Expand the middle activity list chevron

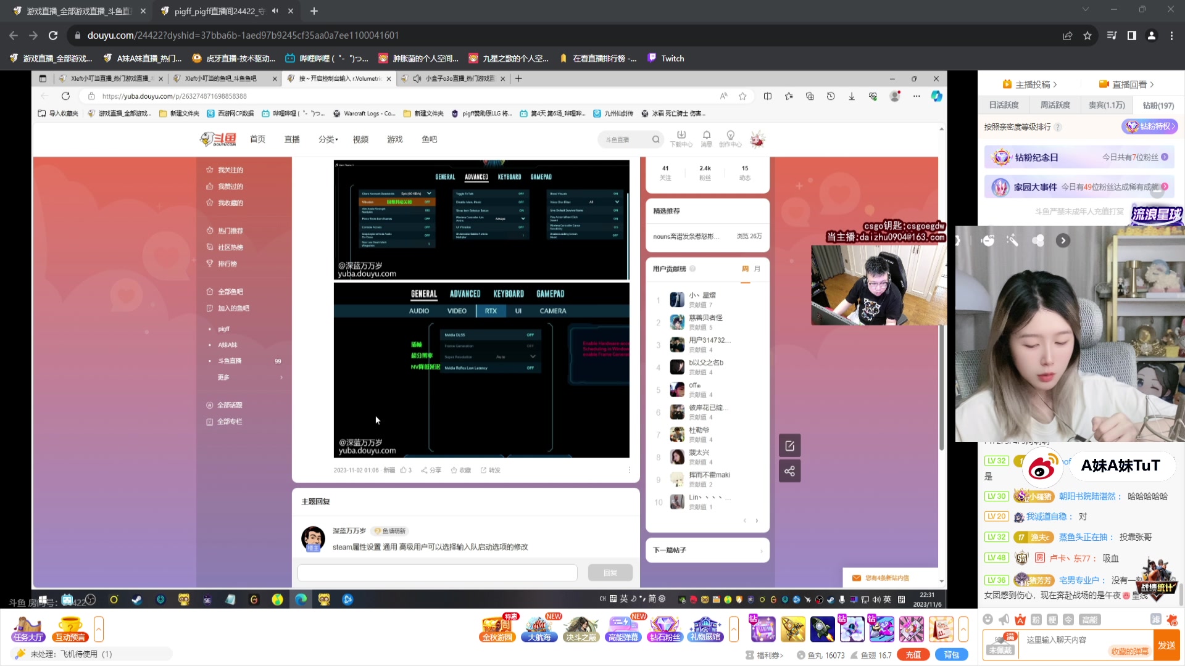point(734,629)
